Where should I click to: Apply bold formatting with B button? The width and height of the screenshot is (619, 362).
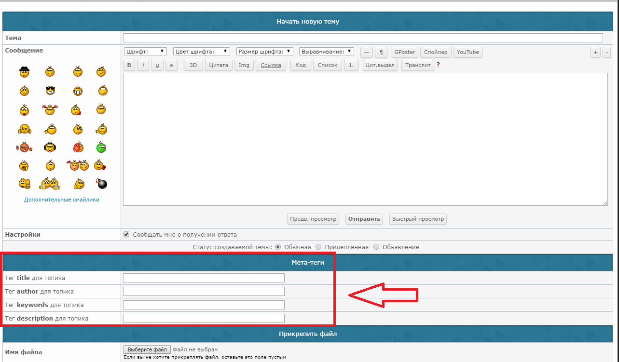point(129,66)
